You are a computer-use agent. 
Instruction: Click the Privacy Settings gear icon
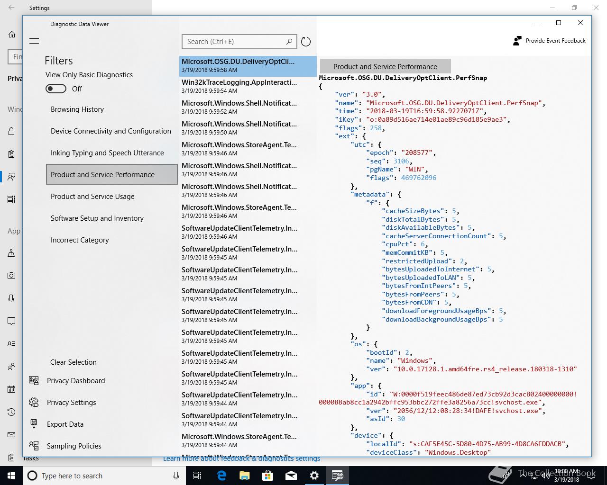click(34, 402)
